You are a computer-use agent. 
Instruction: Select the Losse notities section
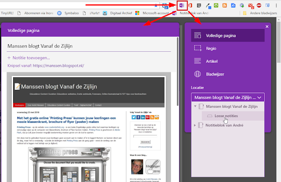pyautogui.click(x=233, y=116)
